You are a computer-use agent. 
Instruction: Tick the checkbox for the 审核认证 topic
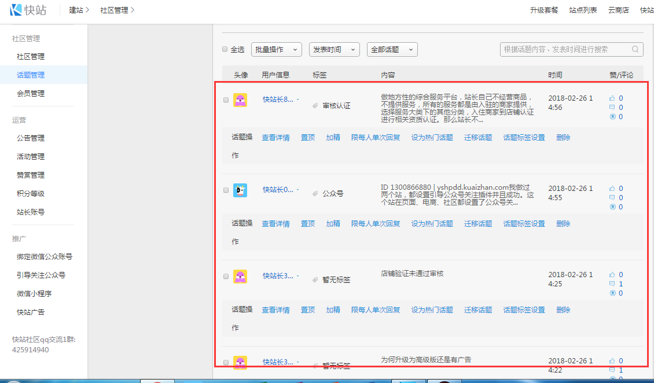226,100
